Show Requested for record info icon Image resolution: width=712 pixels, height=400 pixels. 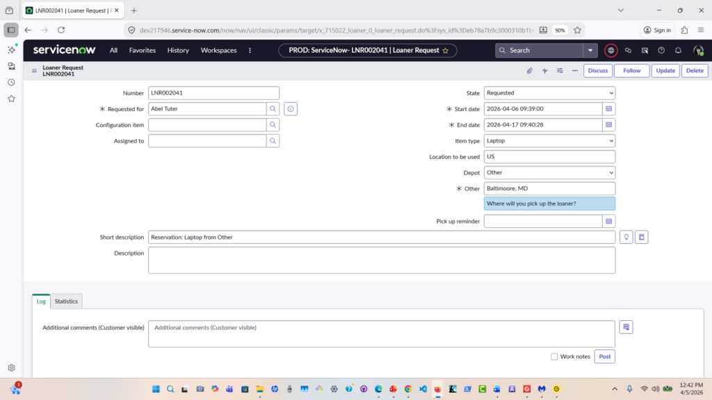click(x=291, y=109)
